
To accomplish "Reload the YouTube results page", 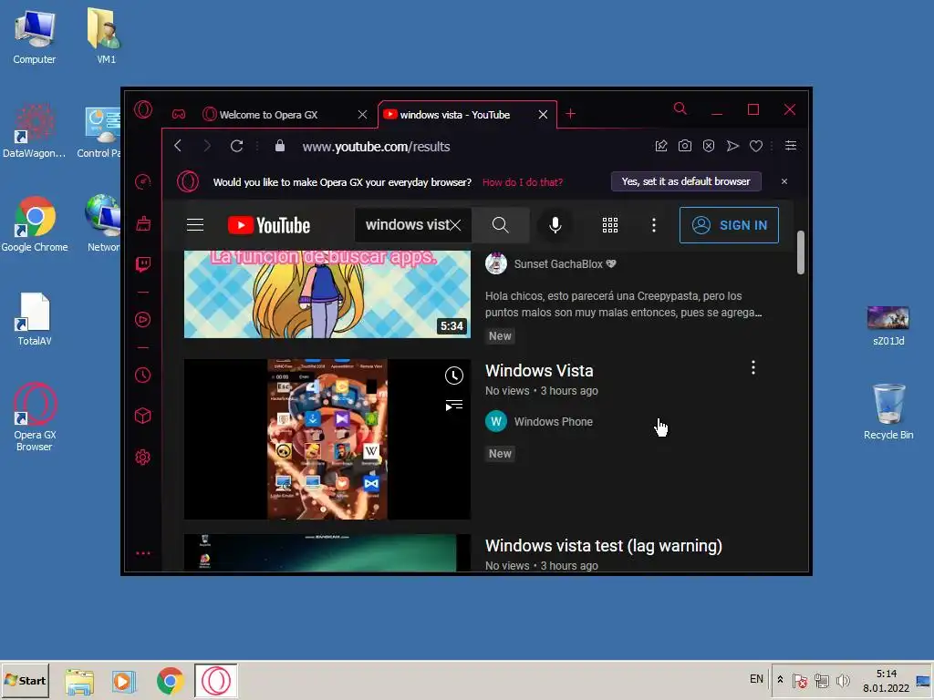I will (x=236, y=146).
